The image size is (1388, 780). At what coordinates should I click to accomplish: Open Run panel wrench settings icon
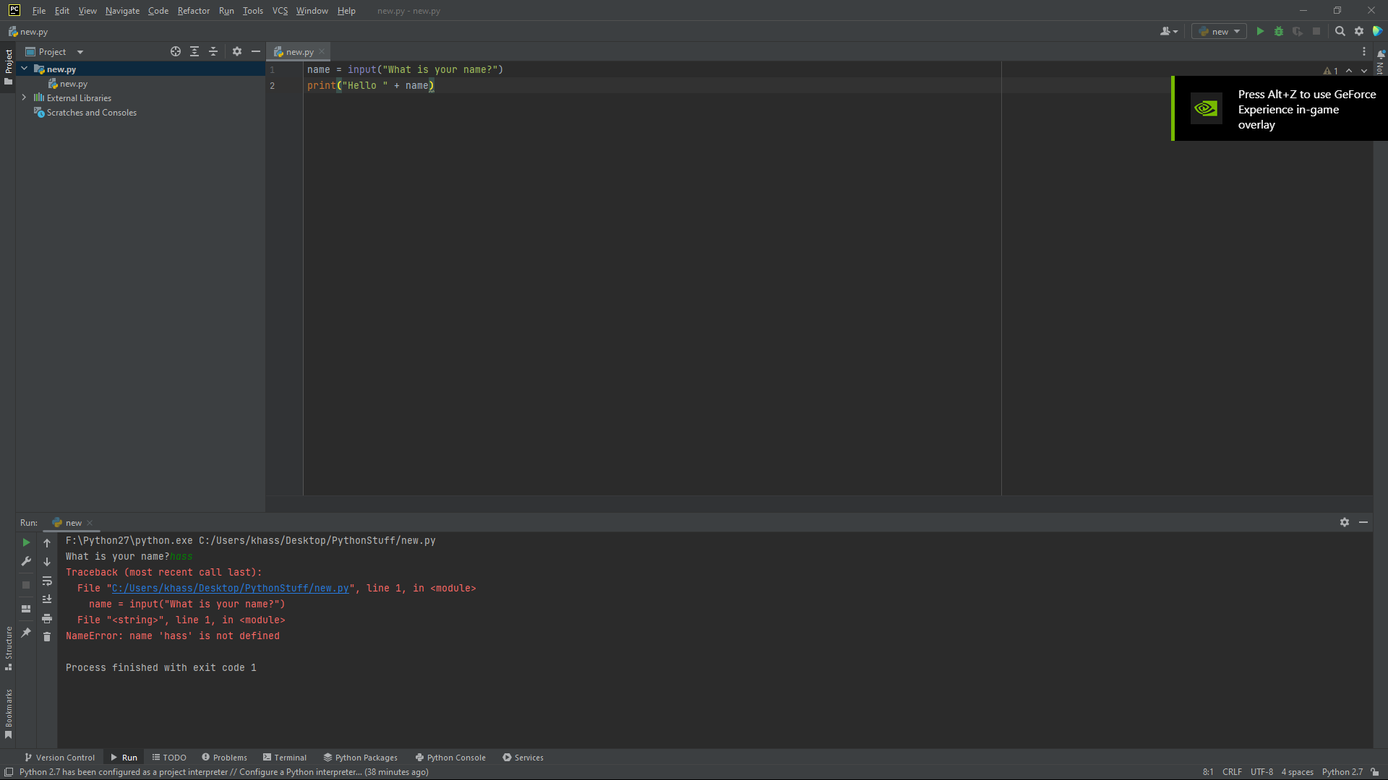tap(26, 561)
